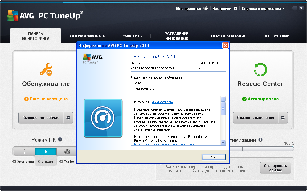This screenshot has width=307, height=191.
Task: Switch PC mode to Economy battery button
Action: tap(24, 152)
